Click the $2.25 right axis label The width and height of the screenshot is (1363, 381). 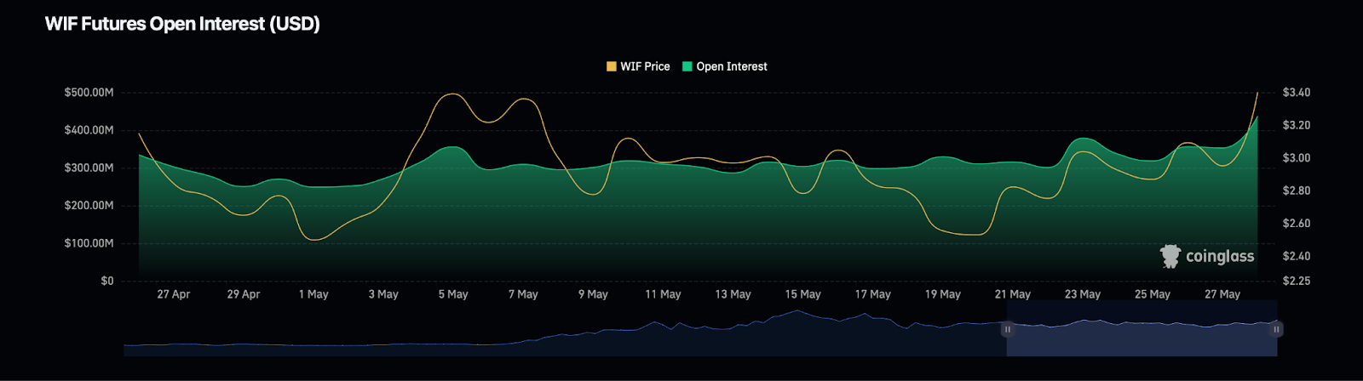point(1296,281)
